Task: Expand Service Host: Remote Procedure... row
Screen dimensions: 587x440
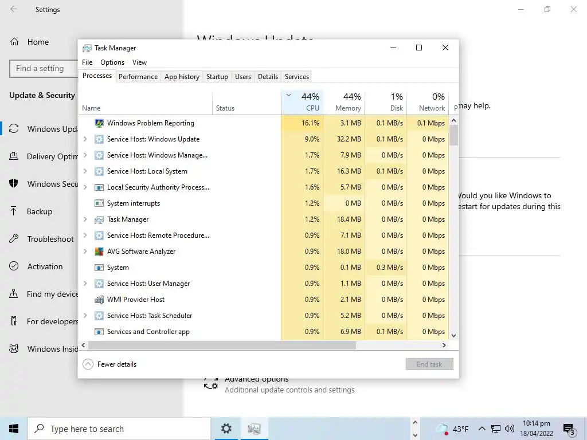Action: (x=85, y=235)
